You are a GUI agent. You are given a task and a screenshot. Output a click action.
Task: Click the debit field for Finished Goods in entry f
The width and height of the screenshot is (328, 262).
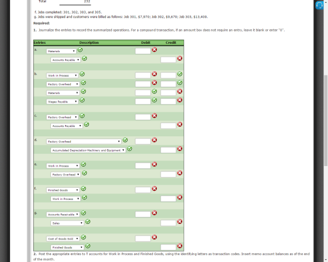coord(143,190)
